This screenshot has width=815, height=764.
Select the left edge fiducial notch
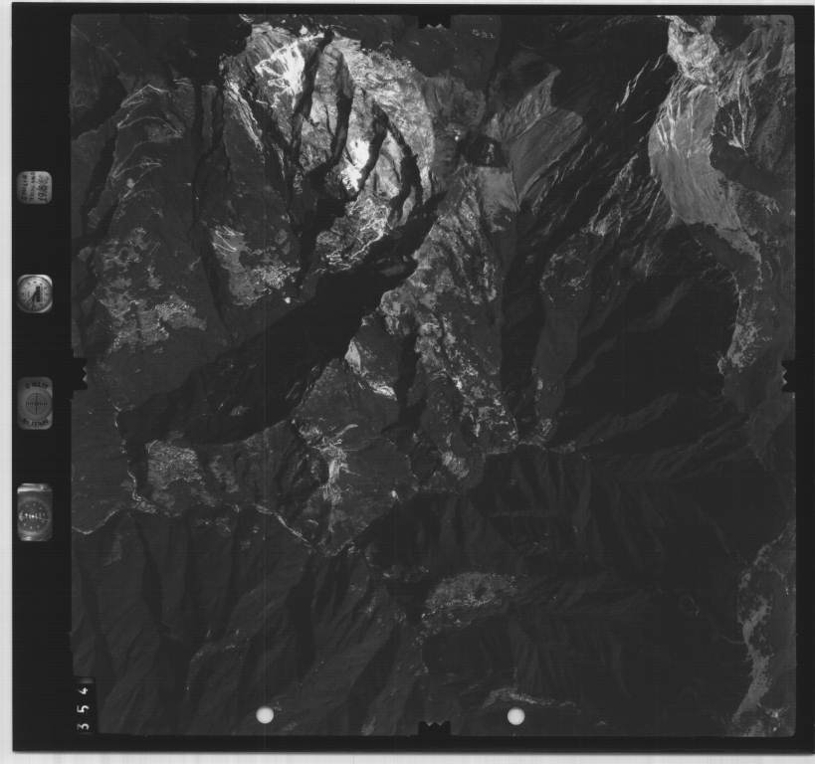[x=80, y=374]
